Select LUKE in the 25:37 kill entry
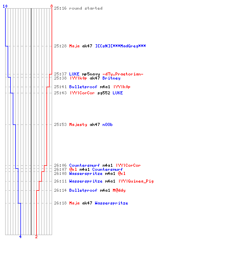Image resolution: width=230 pixels, height=255 pixels. (74, 74)
